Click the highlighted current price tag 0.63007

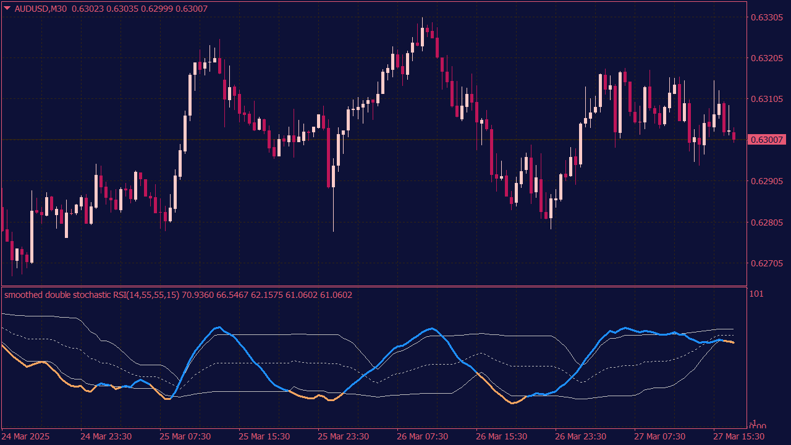pos(766,140)
